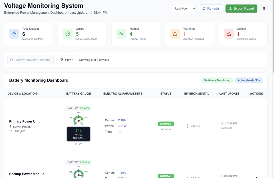Click the 24.5°C temperature value
This screenshot has height=178, width=274.
click(x=195, y=126)
